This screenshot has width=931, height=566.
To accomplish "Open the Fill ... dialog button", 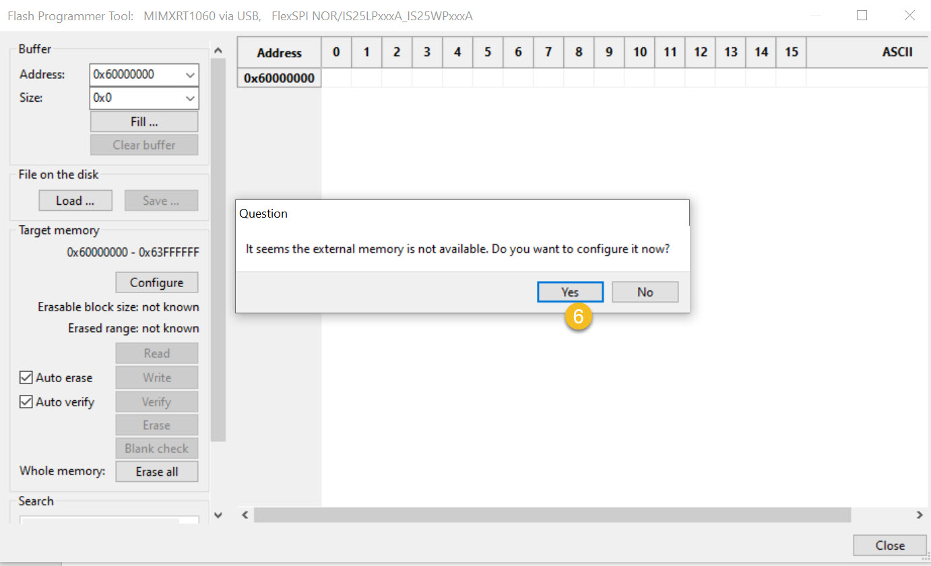I will click(144, 122).
